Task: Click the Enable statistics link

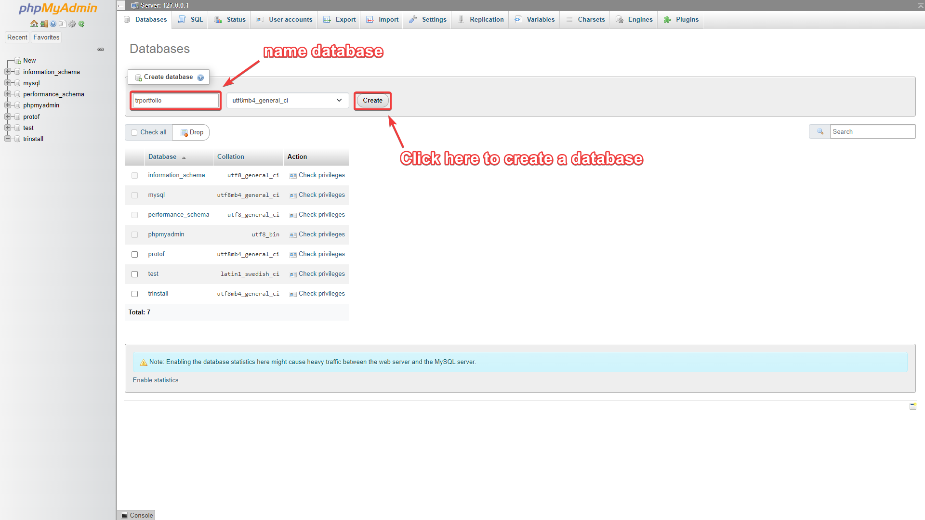Action: tap(155, 380)
